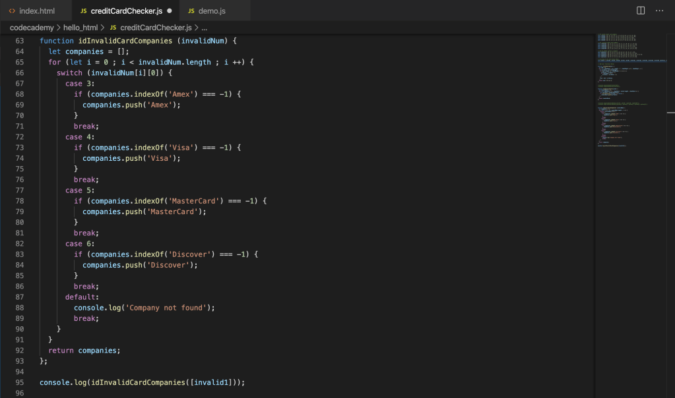Switch to the demo.js tab
This screenshot has height=398, width=675.
point(211,11)
